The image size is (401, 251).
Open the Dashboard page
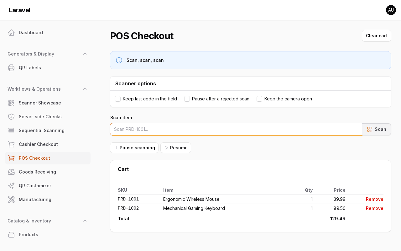pyautogui.click(x=48, y=33)
